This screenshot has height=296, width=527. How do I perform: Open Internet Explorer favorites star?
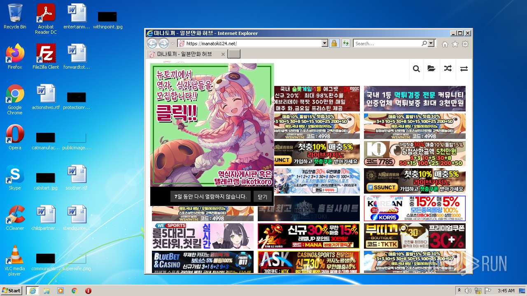455,44
